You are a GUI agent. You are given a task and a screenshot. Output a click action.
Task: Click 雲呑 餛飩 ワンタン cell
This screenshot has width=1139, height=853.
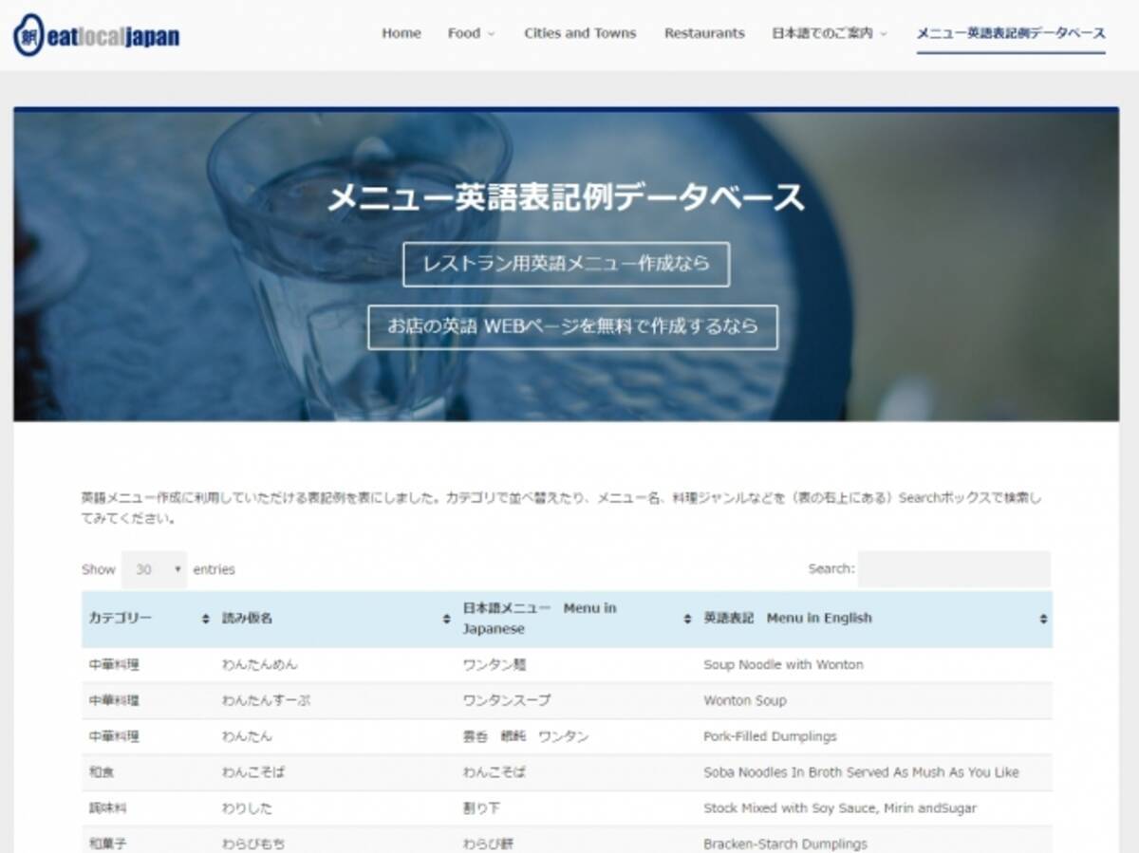click(526, 737)
